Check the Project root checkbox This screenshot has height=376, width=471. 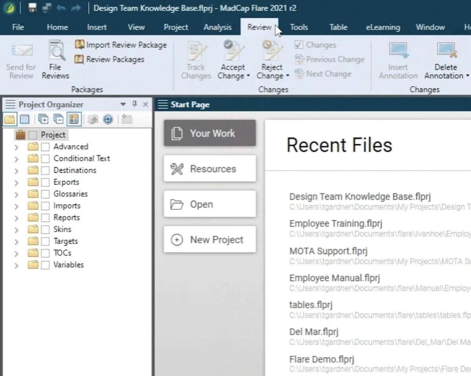[33, 135]
